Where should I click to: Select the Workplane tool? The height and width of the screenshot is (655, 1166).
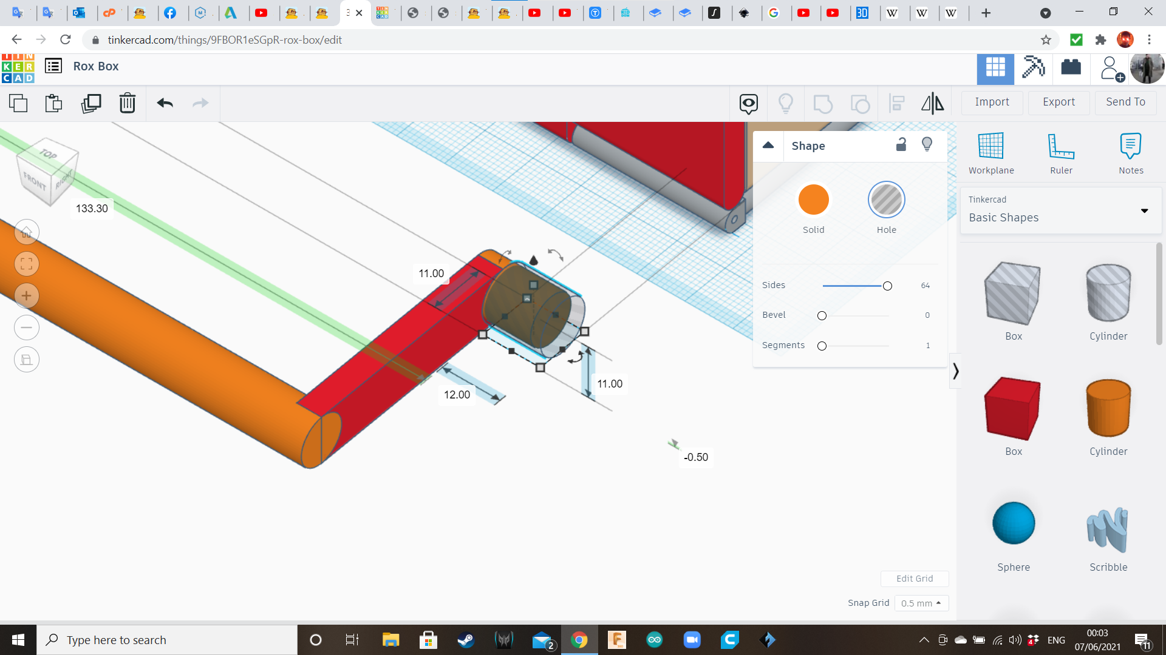point(991,153)
